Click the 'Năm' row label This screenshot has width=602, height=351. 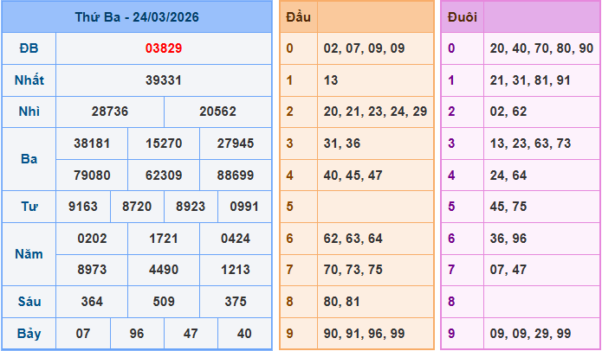point(29,254)
